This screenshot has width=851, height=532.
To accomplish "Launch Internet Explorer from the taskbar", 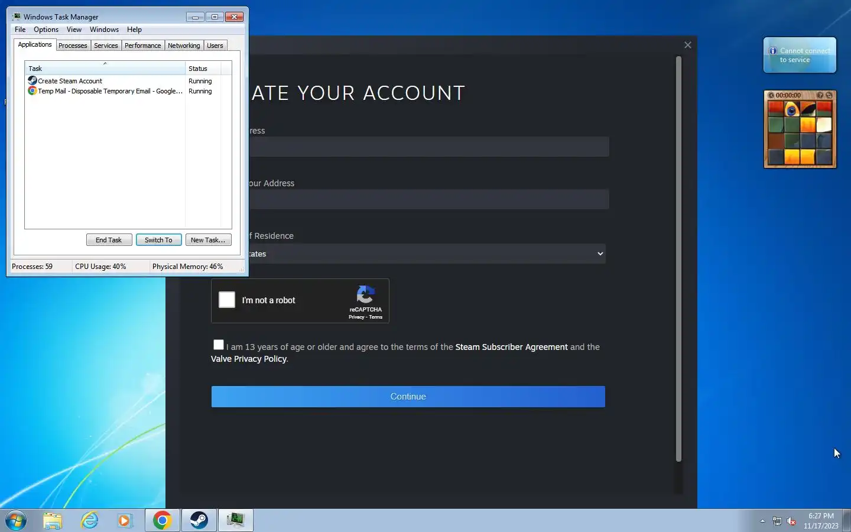I will click(89, 520).
